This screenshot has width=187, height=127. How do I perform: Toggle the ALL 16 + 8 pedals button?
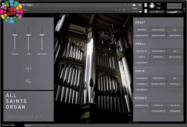(x=175, y=105)
